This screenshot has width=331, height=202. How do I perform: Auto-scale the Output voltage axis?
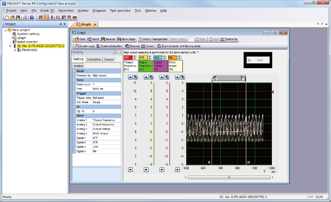(167, 77)
